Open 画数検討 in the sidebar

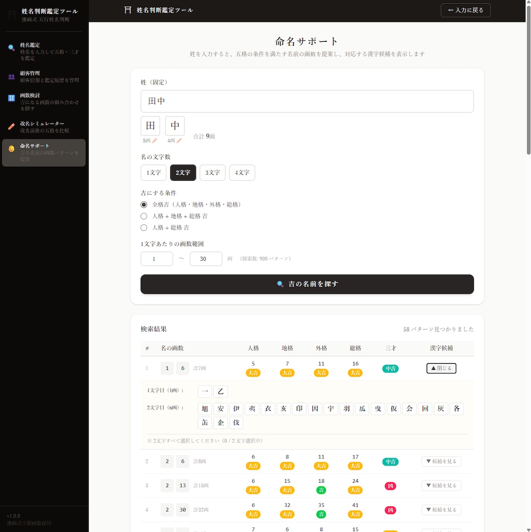(44, 102)
